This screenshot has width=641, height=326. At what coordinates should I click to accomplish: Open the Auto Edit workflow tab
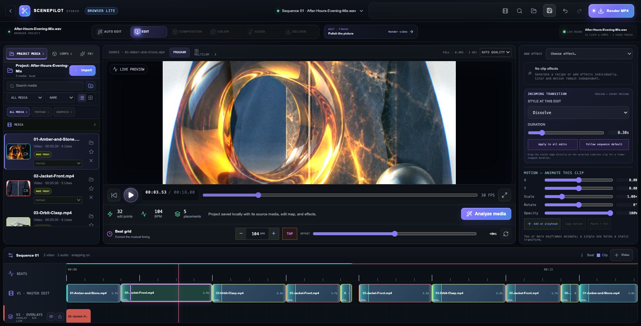(110, 32)
